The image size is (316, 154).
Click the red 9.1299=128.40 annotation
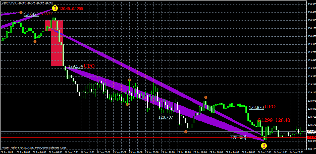[x=274, y=120]
